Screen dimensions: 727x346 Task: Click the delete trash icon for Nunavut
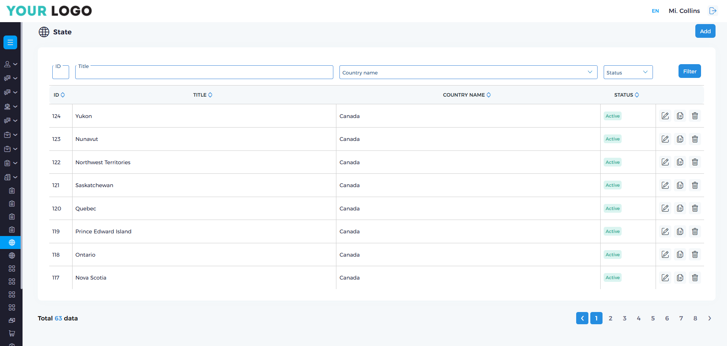click(x=695, y=139)
